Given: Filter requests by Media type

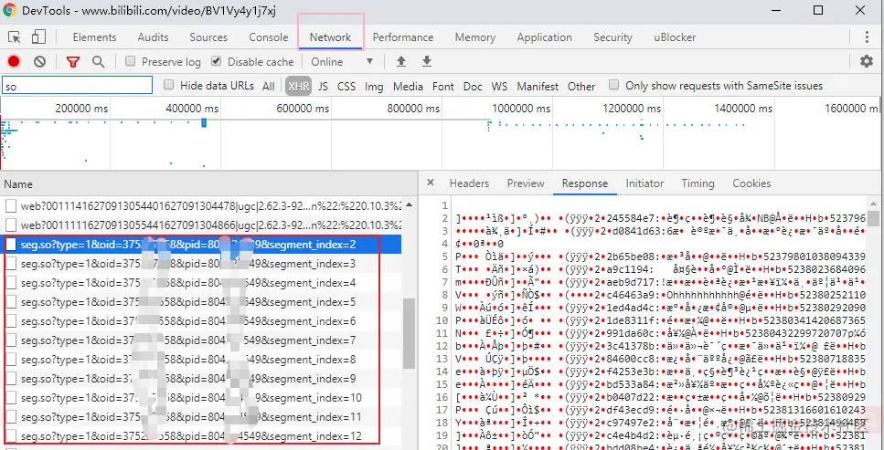Looking at the screenshot, I should pyautogui.click(x=408, y=86).
